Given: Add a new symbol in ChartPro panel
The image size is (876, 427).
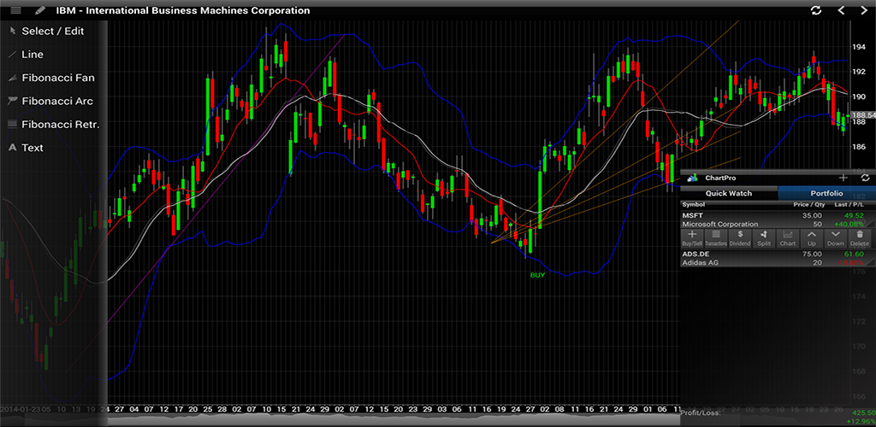Looking at the screenshot, I should [x=843, y=178].
